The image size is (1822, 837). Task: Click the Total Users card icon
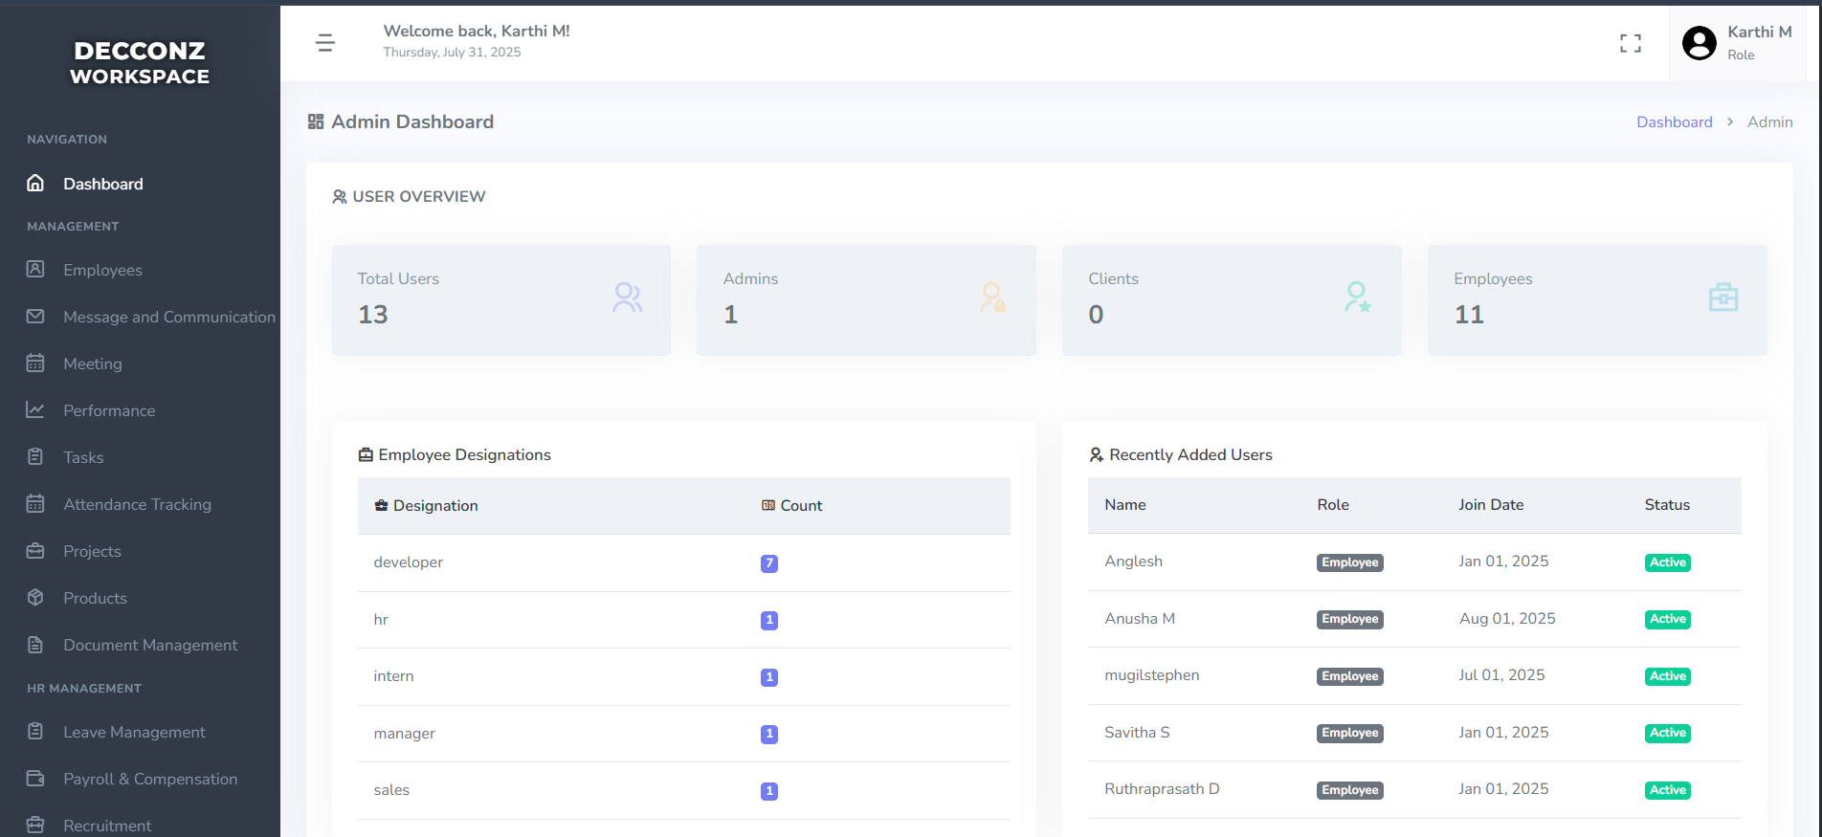point(628,297)
